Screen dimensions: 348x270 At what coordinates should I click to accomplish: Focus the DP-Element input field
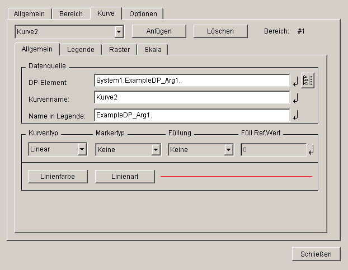[x=192, y=80]
